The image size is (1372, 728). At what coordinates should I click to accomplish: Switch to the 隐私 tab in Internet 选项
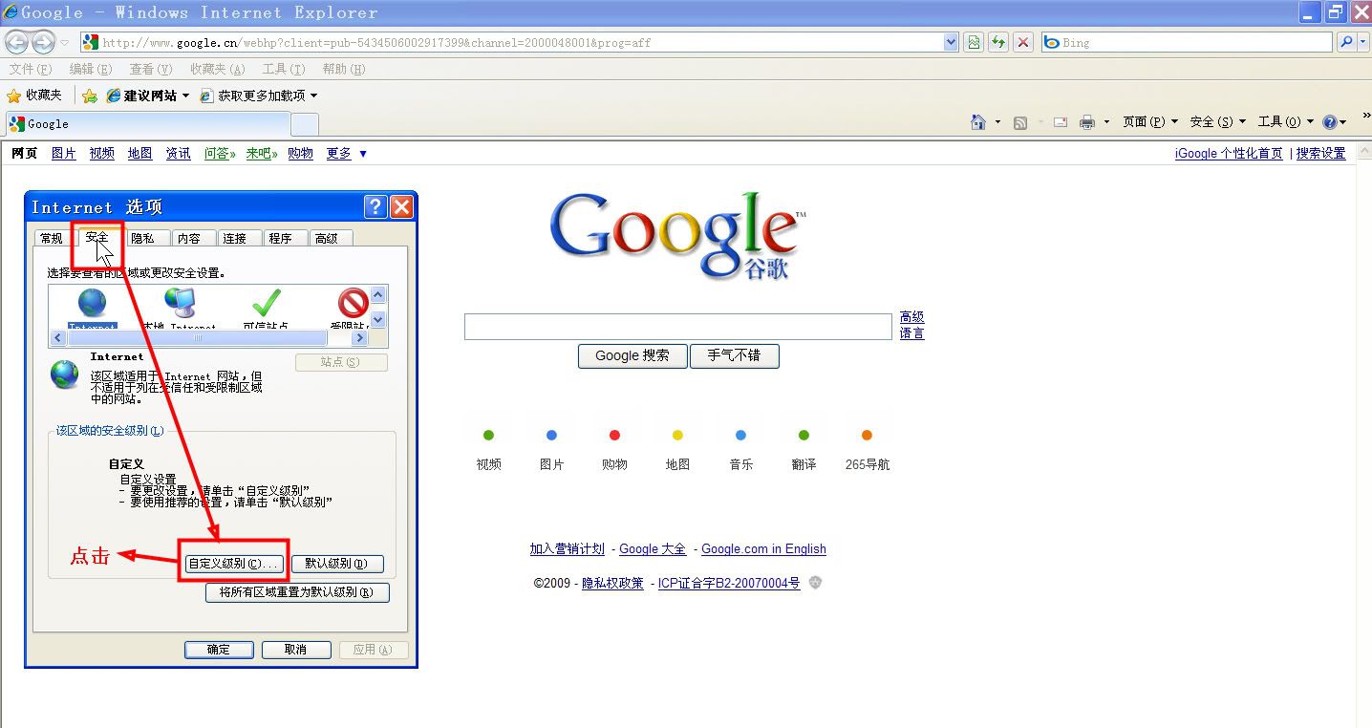143,239
